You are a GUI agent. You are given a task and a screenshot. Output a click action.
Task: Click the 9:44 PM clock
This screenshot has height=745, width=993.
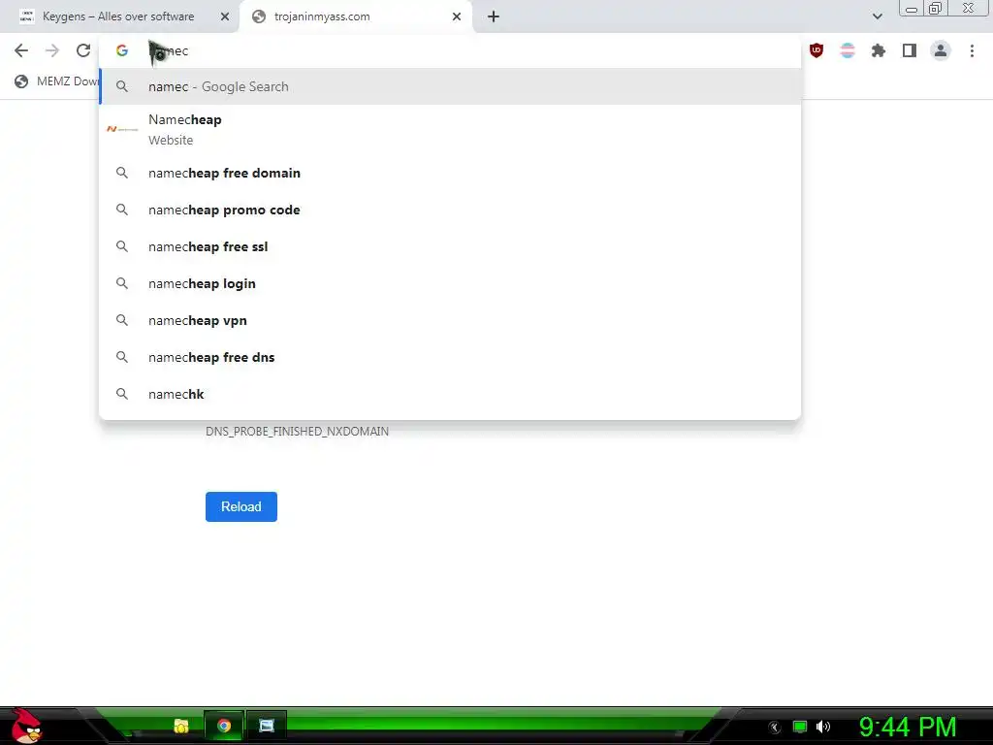coord(908,727)
